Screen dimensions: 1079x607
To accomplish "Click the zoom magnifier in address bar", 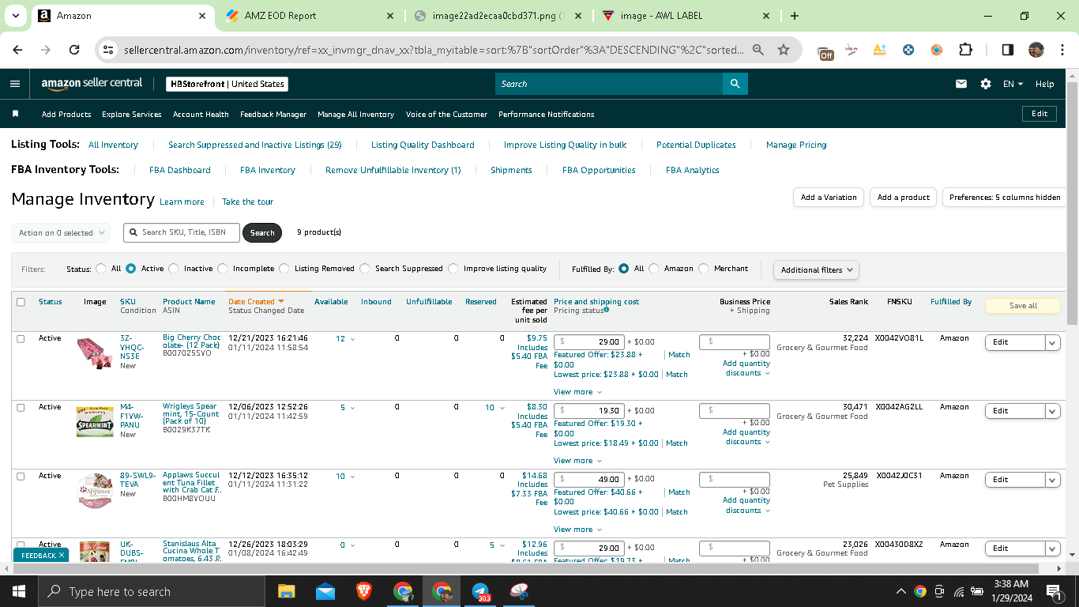I will pos(758,50).
